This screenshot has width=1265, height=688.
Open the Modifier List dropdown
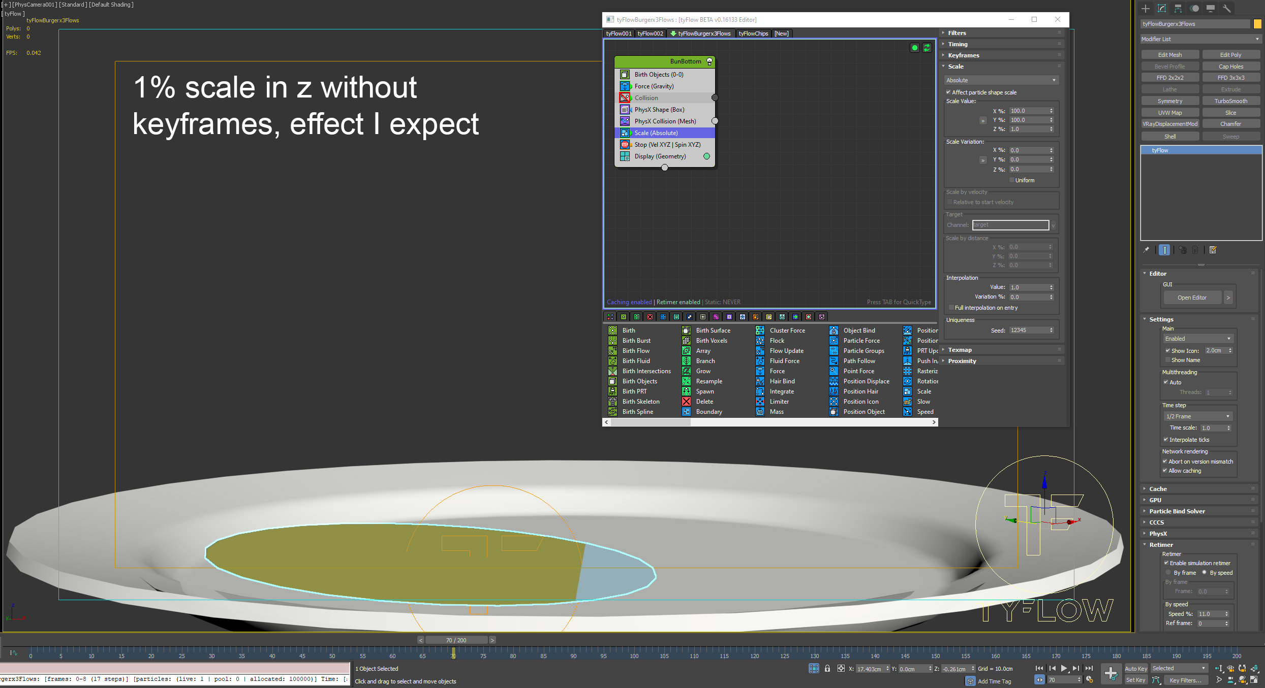coord(1200,39)
